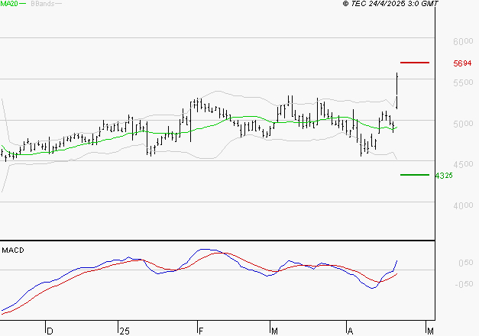The image size is (479, 336).
Task: Select the red 5694 resistance line
Action: coord(415,62)
